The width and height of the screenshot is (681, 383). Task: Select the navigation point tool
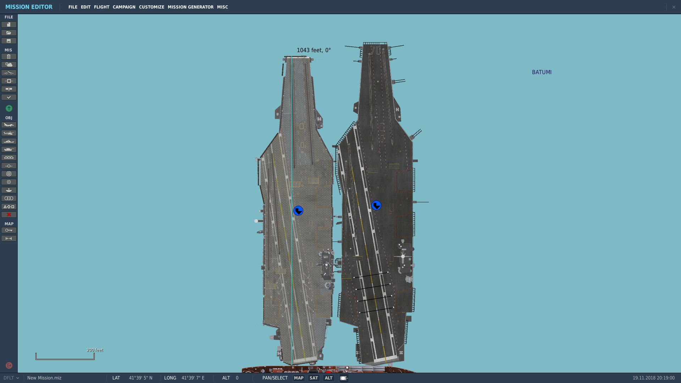[x=9, y=166]
